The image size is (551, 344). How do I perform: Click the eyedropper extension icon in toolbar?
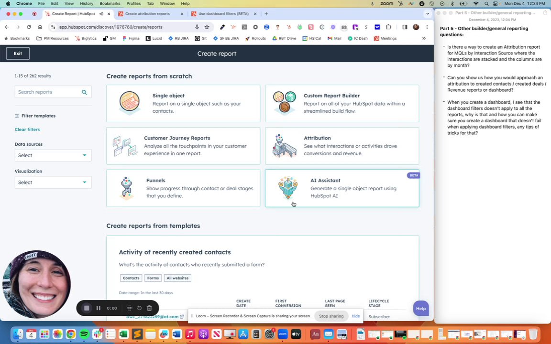tap(222, 27)
